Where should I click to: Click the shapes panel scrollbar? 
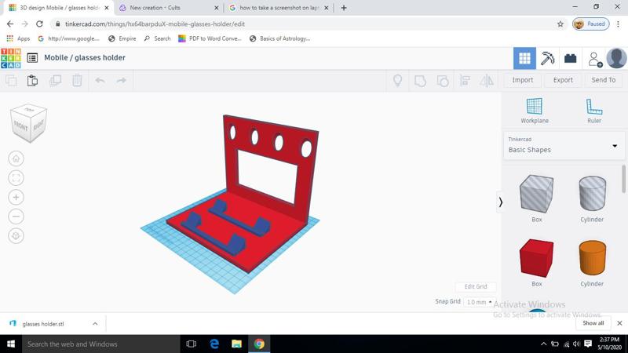pyautogui.click(x=623, y=179)
